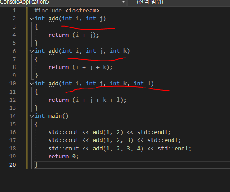230x192 pixels.
Task: Click the add function name on line 6
Action: pos(54,51)
